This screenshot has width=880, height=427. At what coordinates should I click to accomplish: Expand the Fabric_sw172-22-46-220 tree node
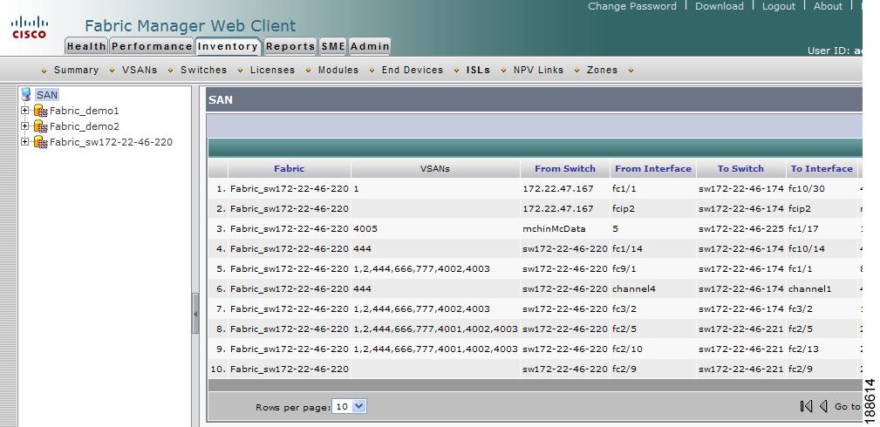tap(24, 142)
